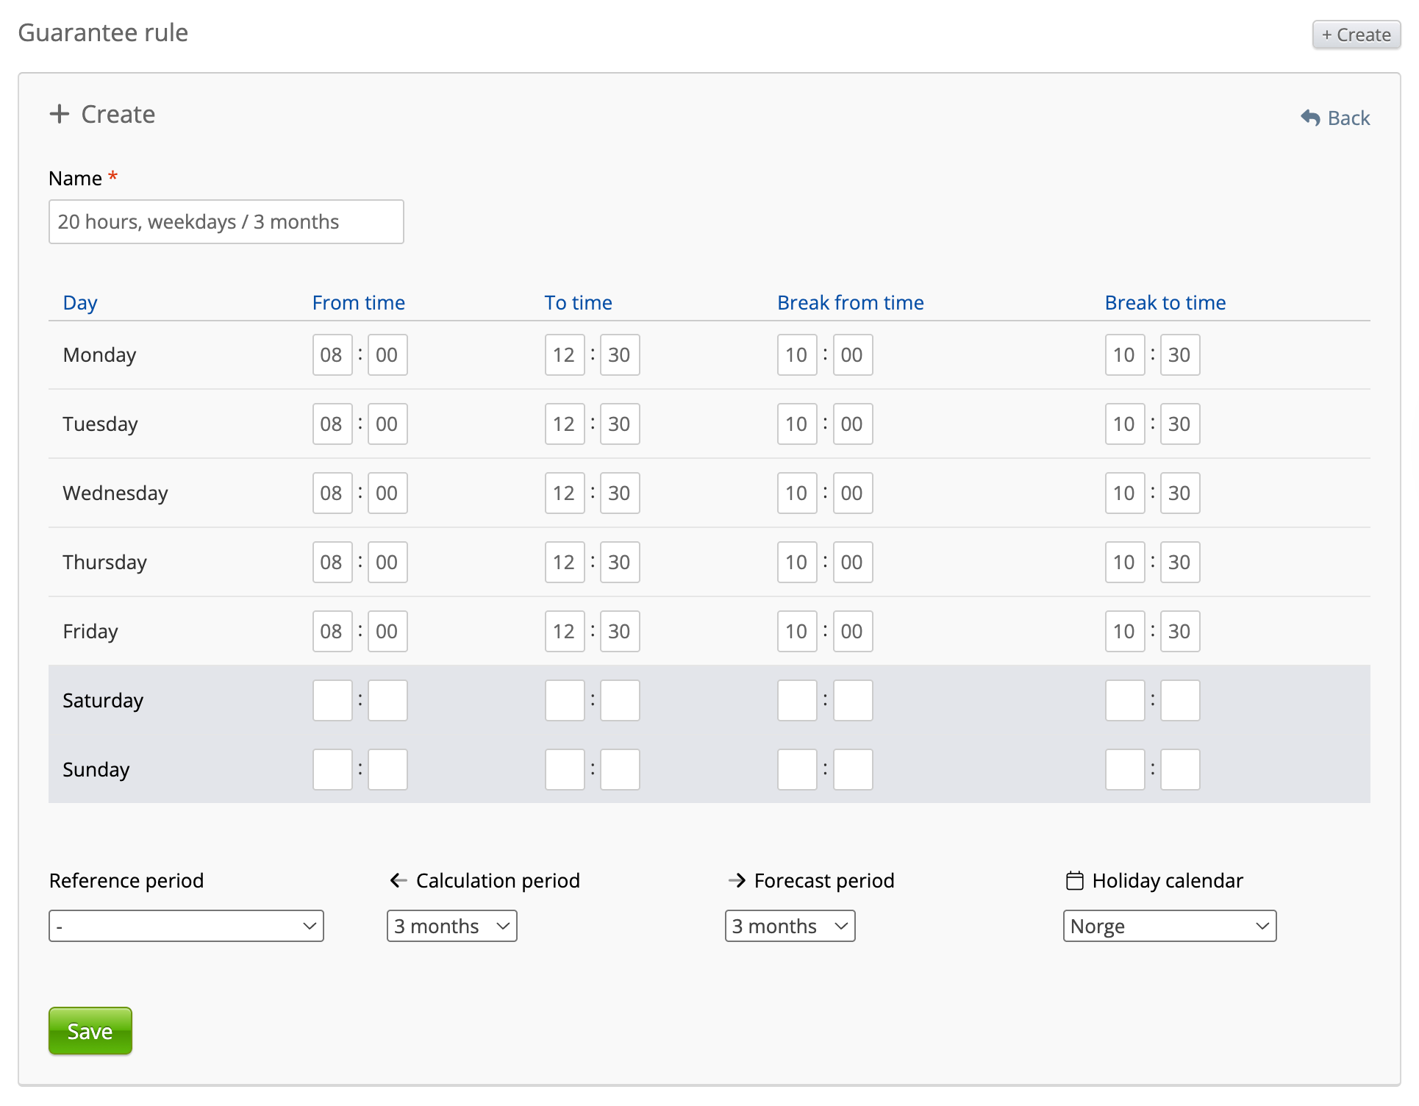Sort by the Day column header
The image size is (1419, 1106).
(x=79, y=302)
